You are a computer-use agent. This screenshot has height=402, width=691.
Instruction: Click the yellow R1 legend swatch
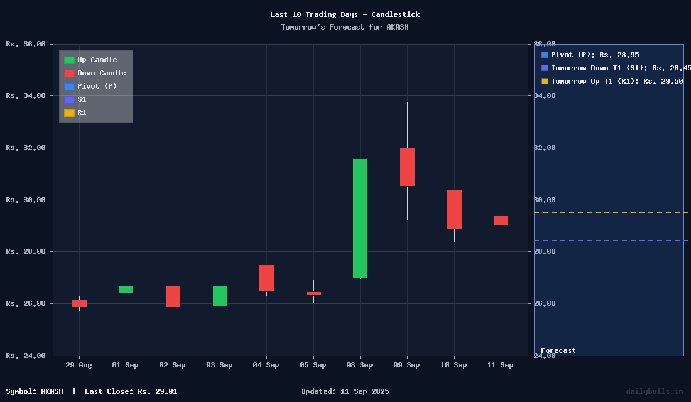69,113
